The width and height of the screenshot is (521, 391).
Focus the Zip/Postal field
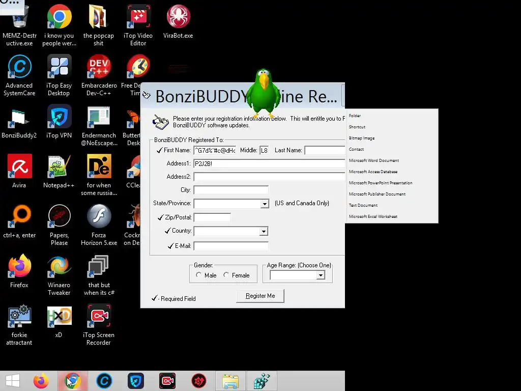click(212, 217)
